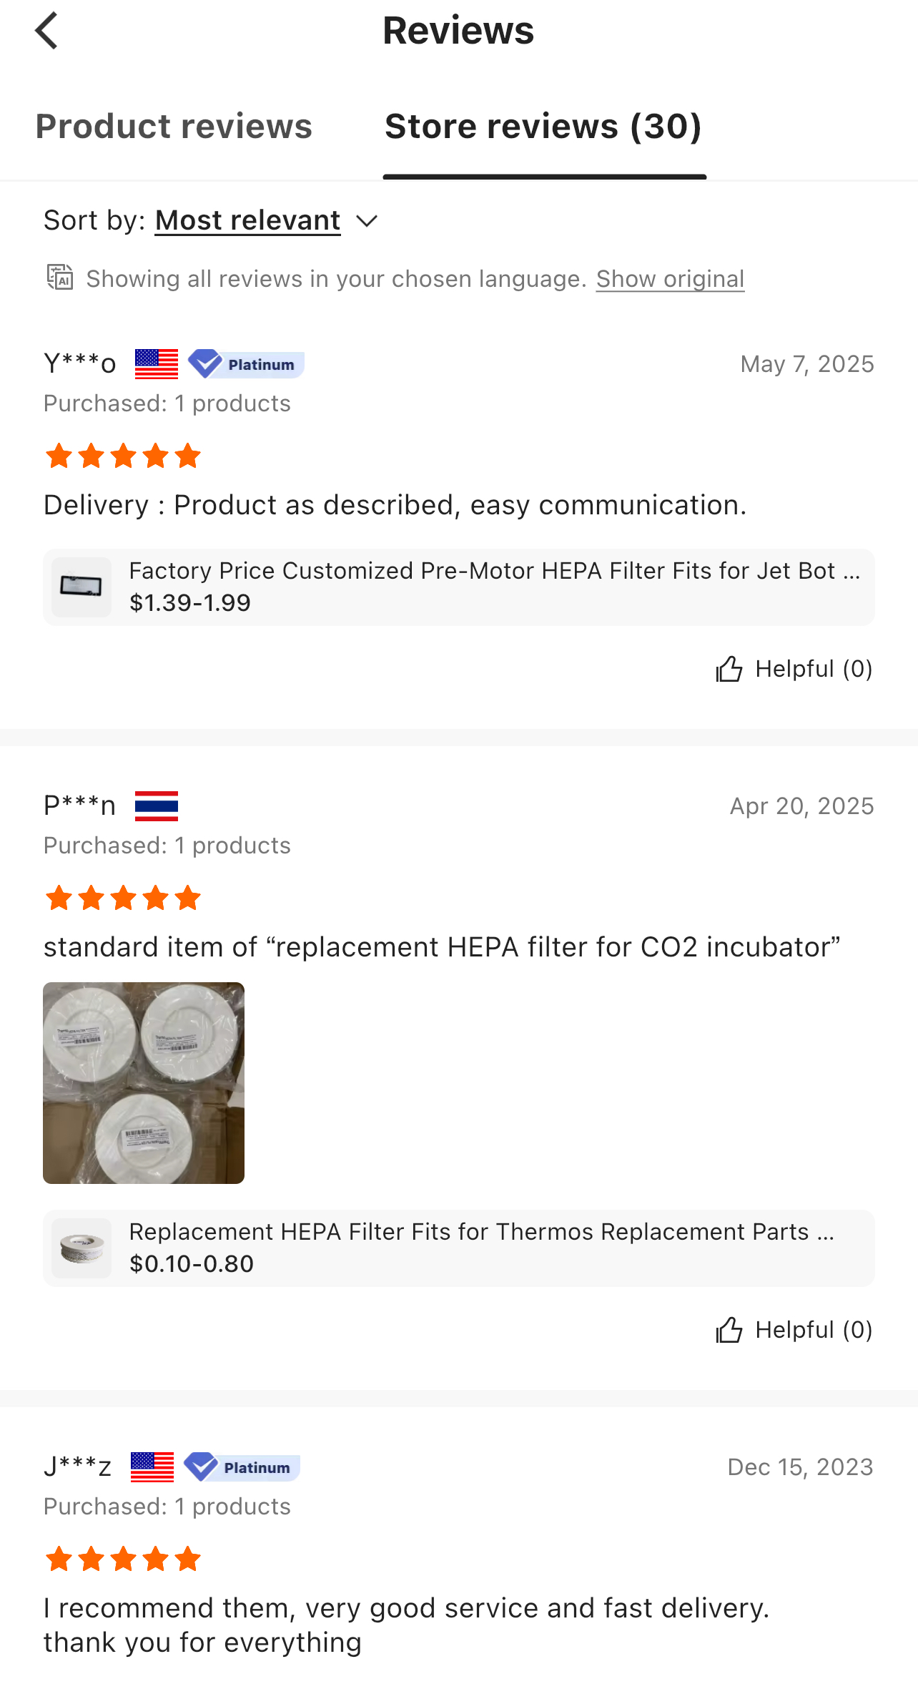The width and height of the screenshot is (918, 1684).
Task: Mark P***n's review as Helpful
Action: tap(794, 1329)
